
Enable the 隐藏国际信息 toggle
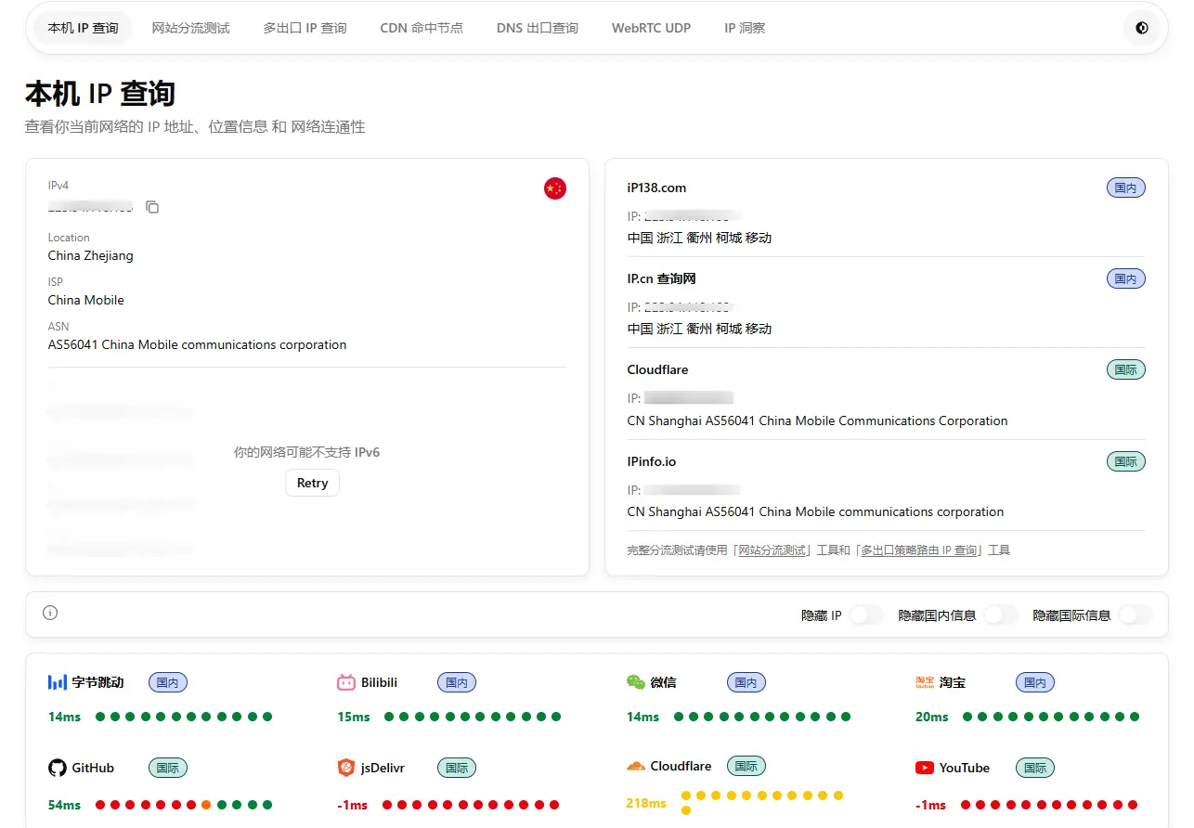click(1135, 615)
